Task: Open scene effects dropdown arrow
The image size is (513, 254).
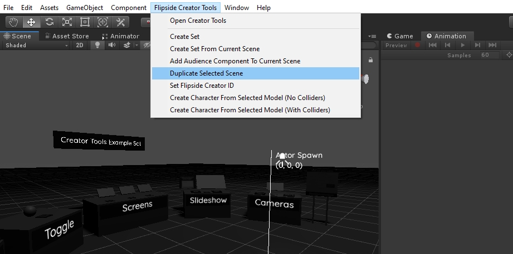Action: 137,45
